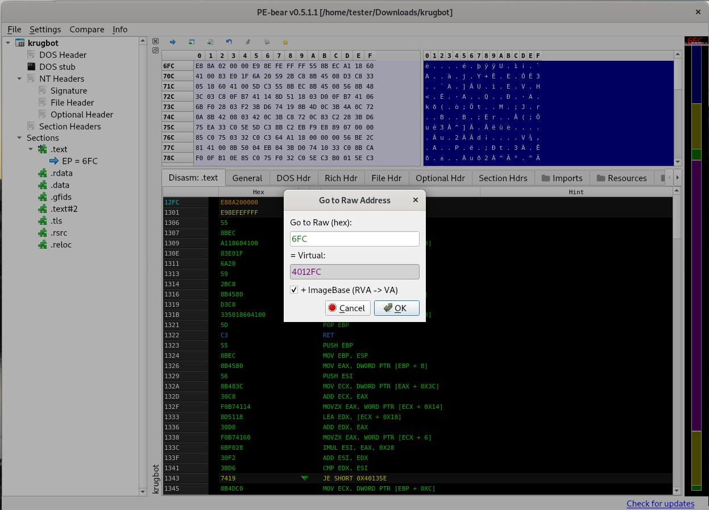Collapse the Sections tree node
The width and height of the screenshot is (709, 510).
click(x=18, y=138)
